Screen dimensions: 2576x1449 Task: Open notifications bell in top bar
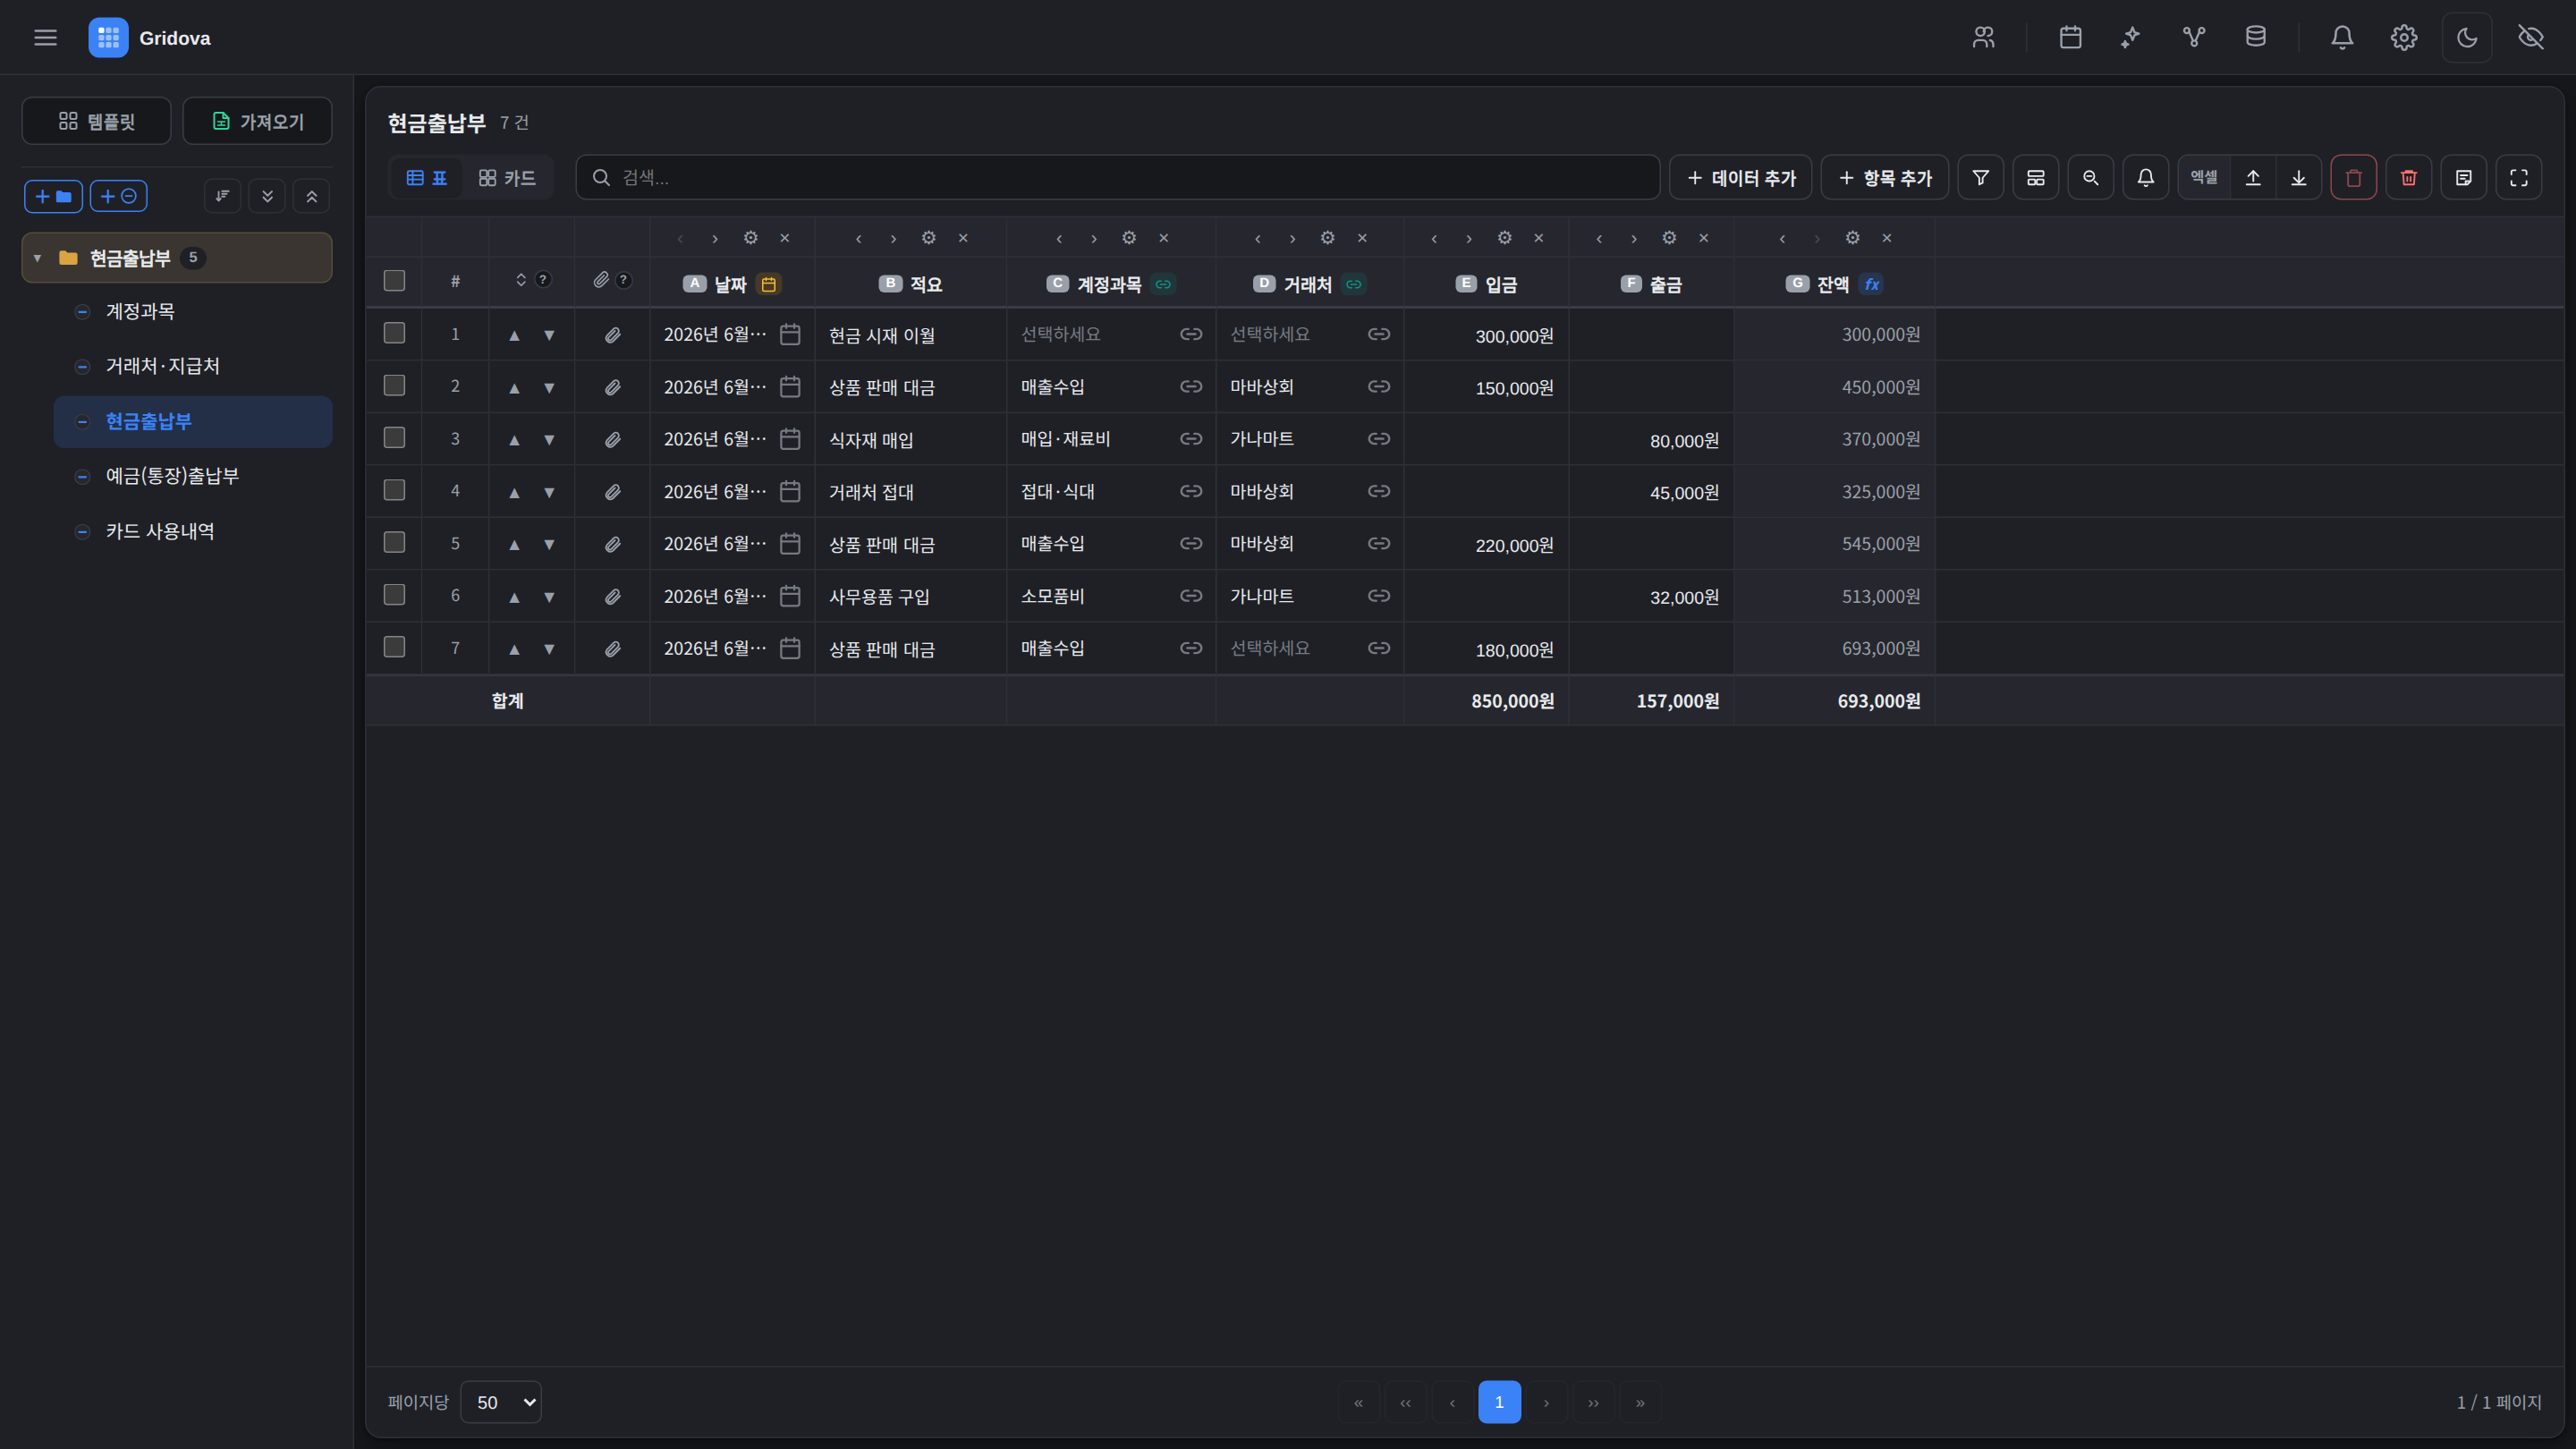pos(2342,38)
